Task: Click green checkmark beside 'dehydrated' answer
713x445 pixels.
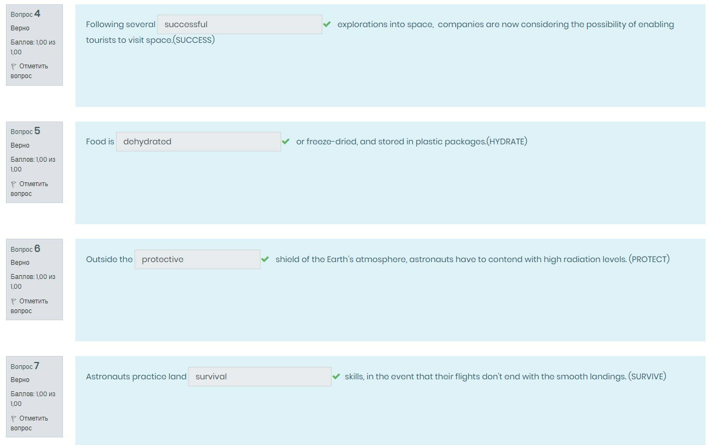Action: [x=285, y=142]
